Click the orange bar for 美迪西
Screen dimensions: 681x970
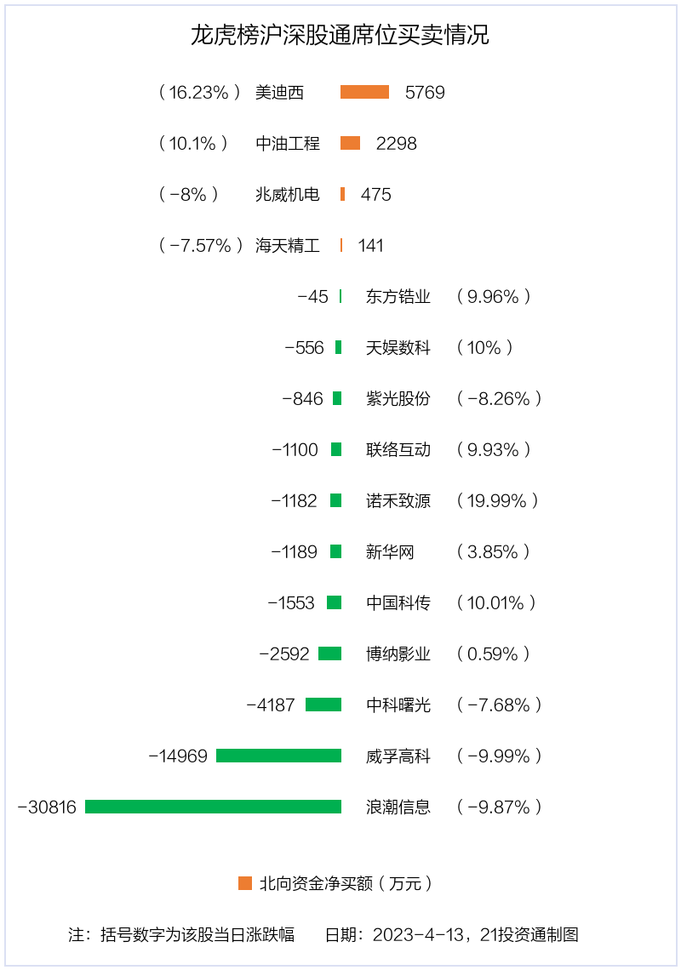click(x=364, y=92)
